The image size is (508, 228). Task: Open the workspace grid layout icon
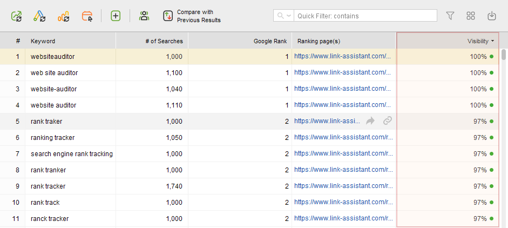point(471,16)
